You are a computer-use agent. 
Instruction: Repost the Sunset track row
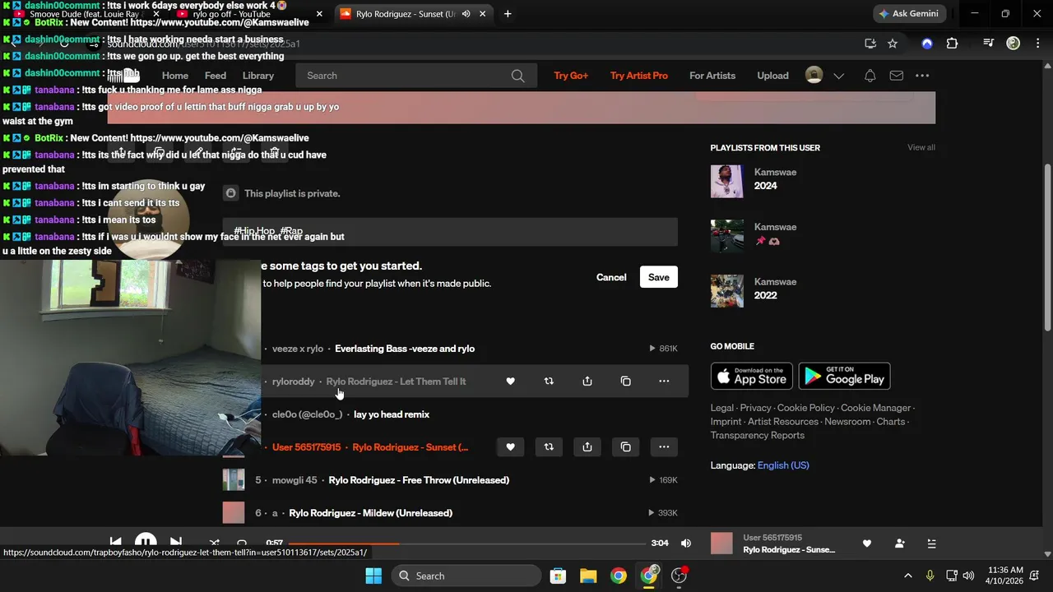coord(549,447)
